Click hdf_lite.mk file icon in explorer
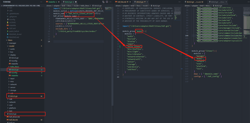Image resolution: width=250 pixels, height=123 pixels. point(8,120)
